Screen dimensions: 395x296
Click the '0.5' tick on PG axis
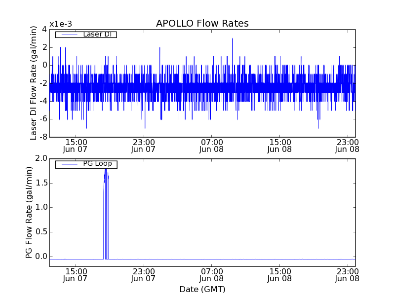pos(41,232)
